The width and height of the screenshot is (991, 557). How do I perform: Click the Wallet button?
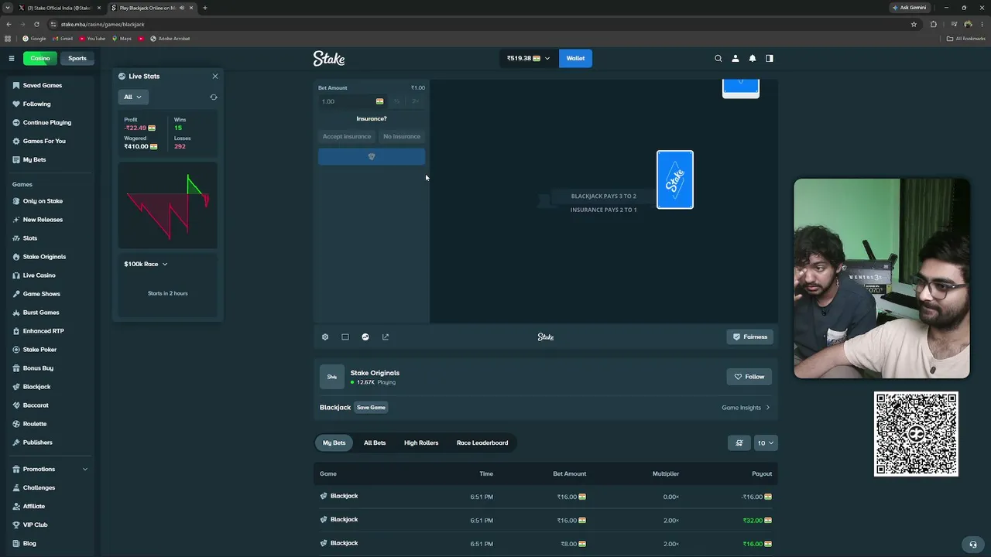(575, 58)
